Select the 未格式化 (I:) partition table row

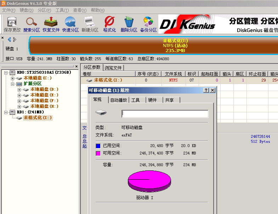[180, 80]
